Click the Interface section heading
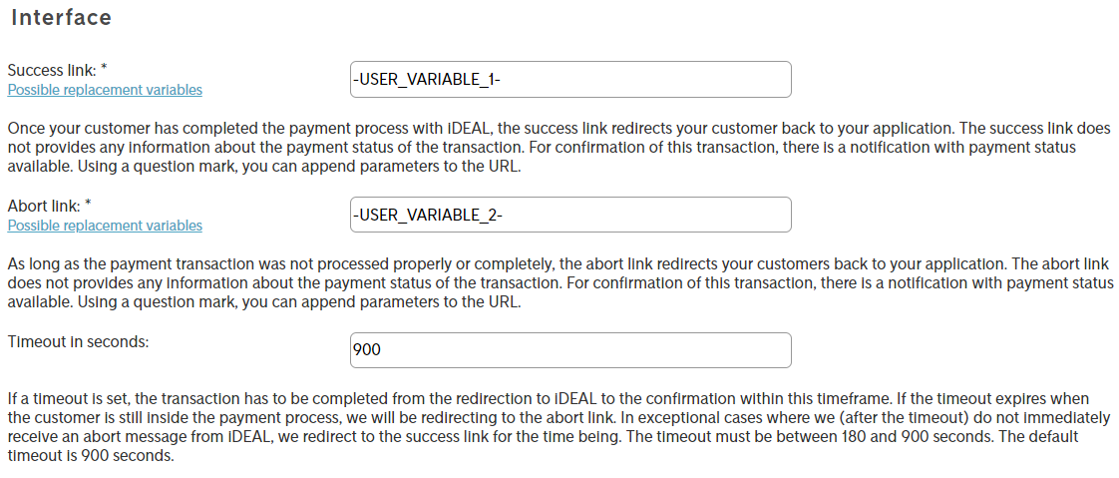Image resolution: width=1119 pixels, height=478 pixels. 61,18
